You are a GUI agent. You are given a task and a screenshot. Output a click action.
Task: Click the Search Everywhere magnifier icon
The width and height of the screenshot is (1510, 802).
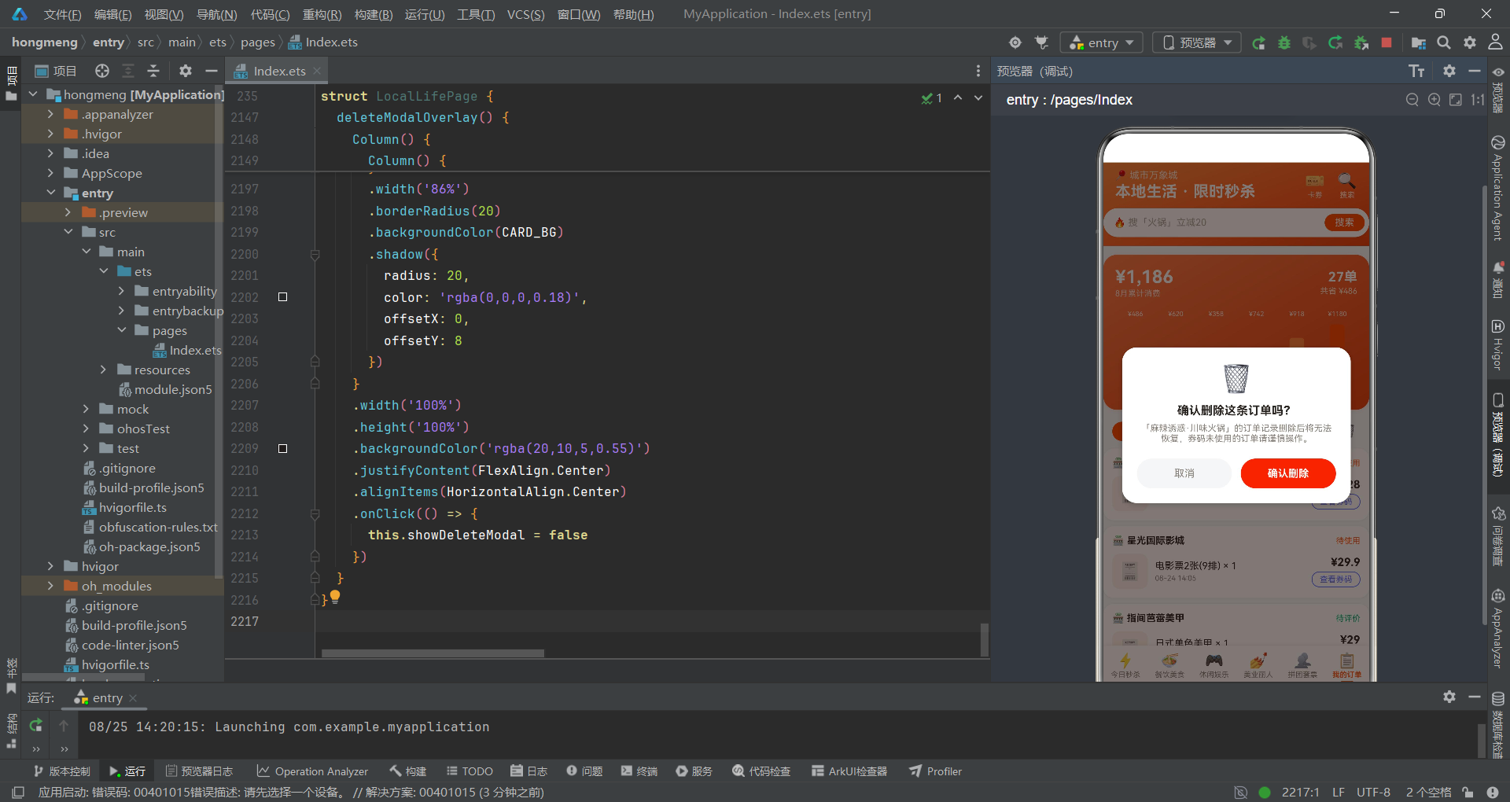click(1444, 42)
